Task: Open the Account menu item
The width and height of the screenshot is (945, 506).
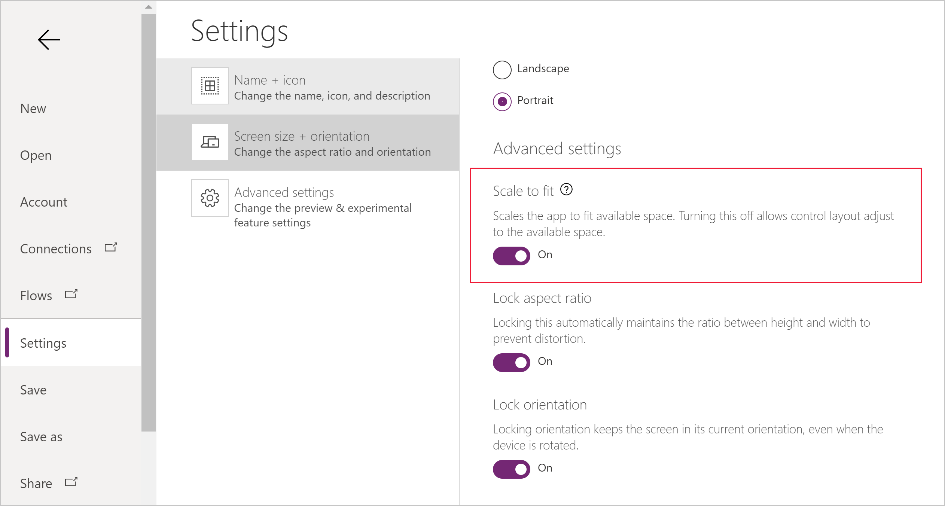Action: pos(43,201)
